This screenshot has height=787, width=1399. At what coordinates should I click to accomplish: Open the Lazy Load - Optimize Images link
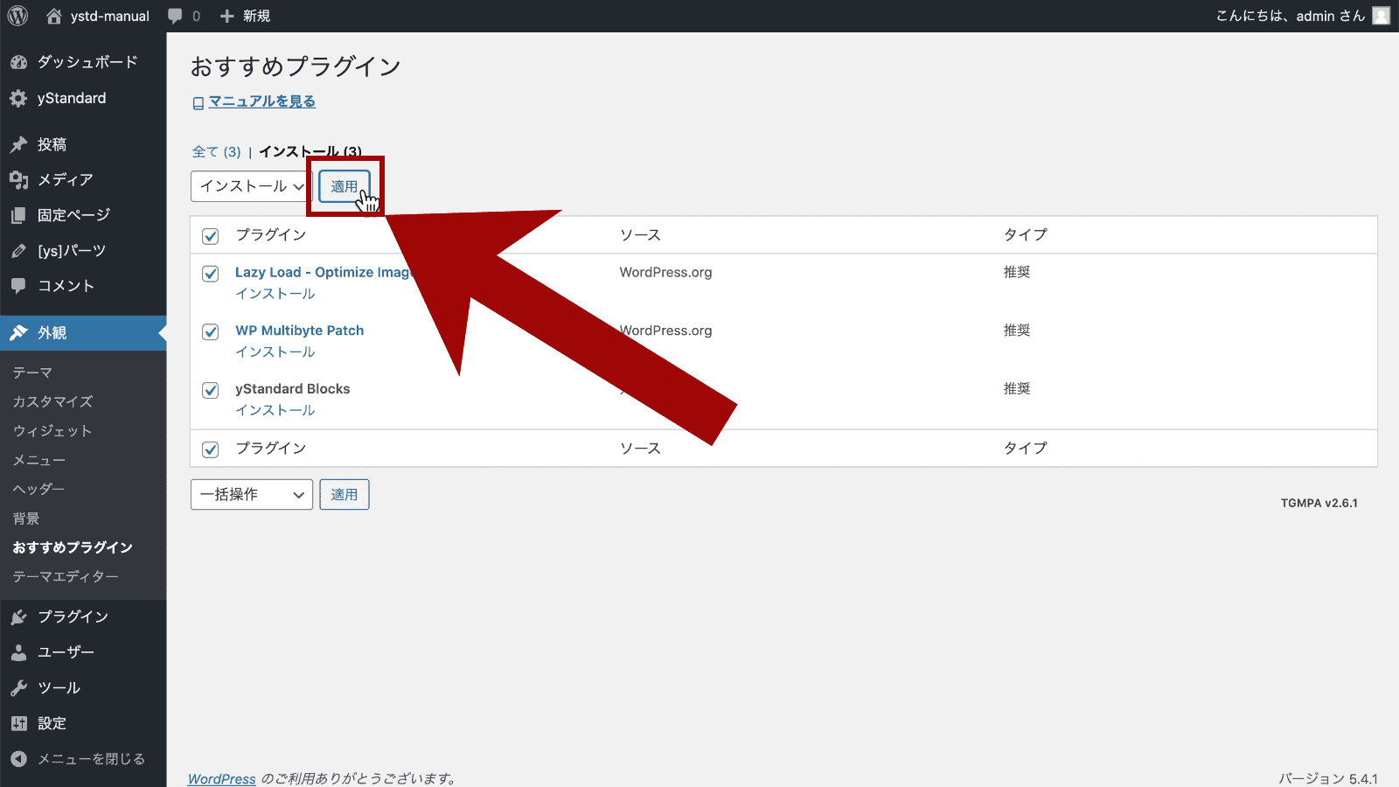click(324, 272)
